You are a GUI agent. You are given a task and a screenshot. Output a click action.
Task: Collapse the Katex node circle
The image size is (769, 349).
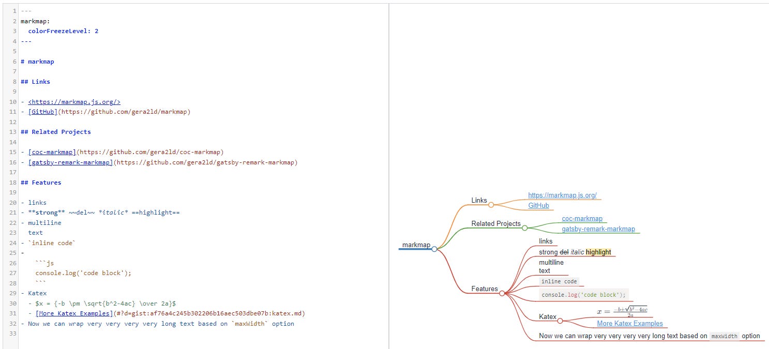tap(560, 321)
